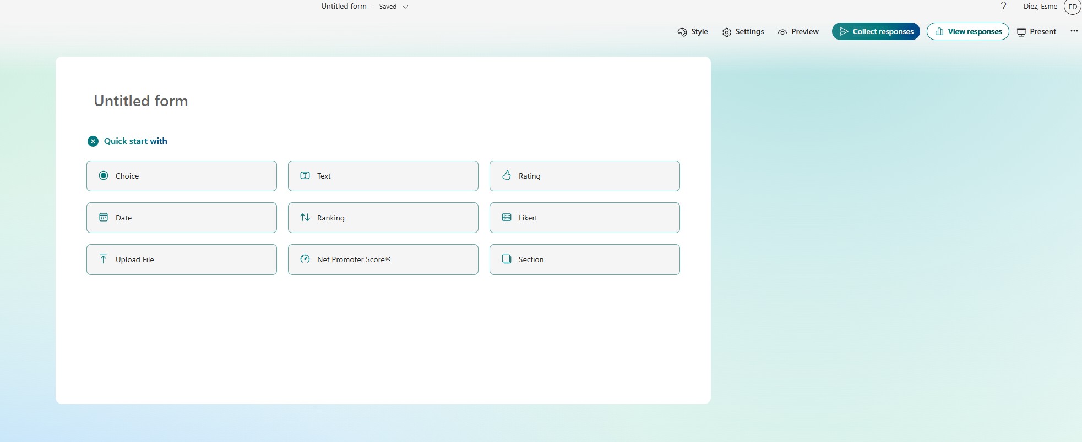Image resolution: width=1082 pixels, height=442 pixels.
Task: Open form Settings
Action: [743, 32]
